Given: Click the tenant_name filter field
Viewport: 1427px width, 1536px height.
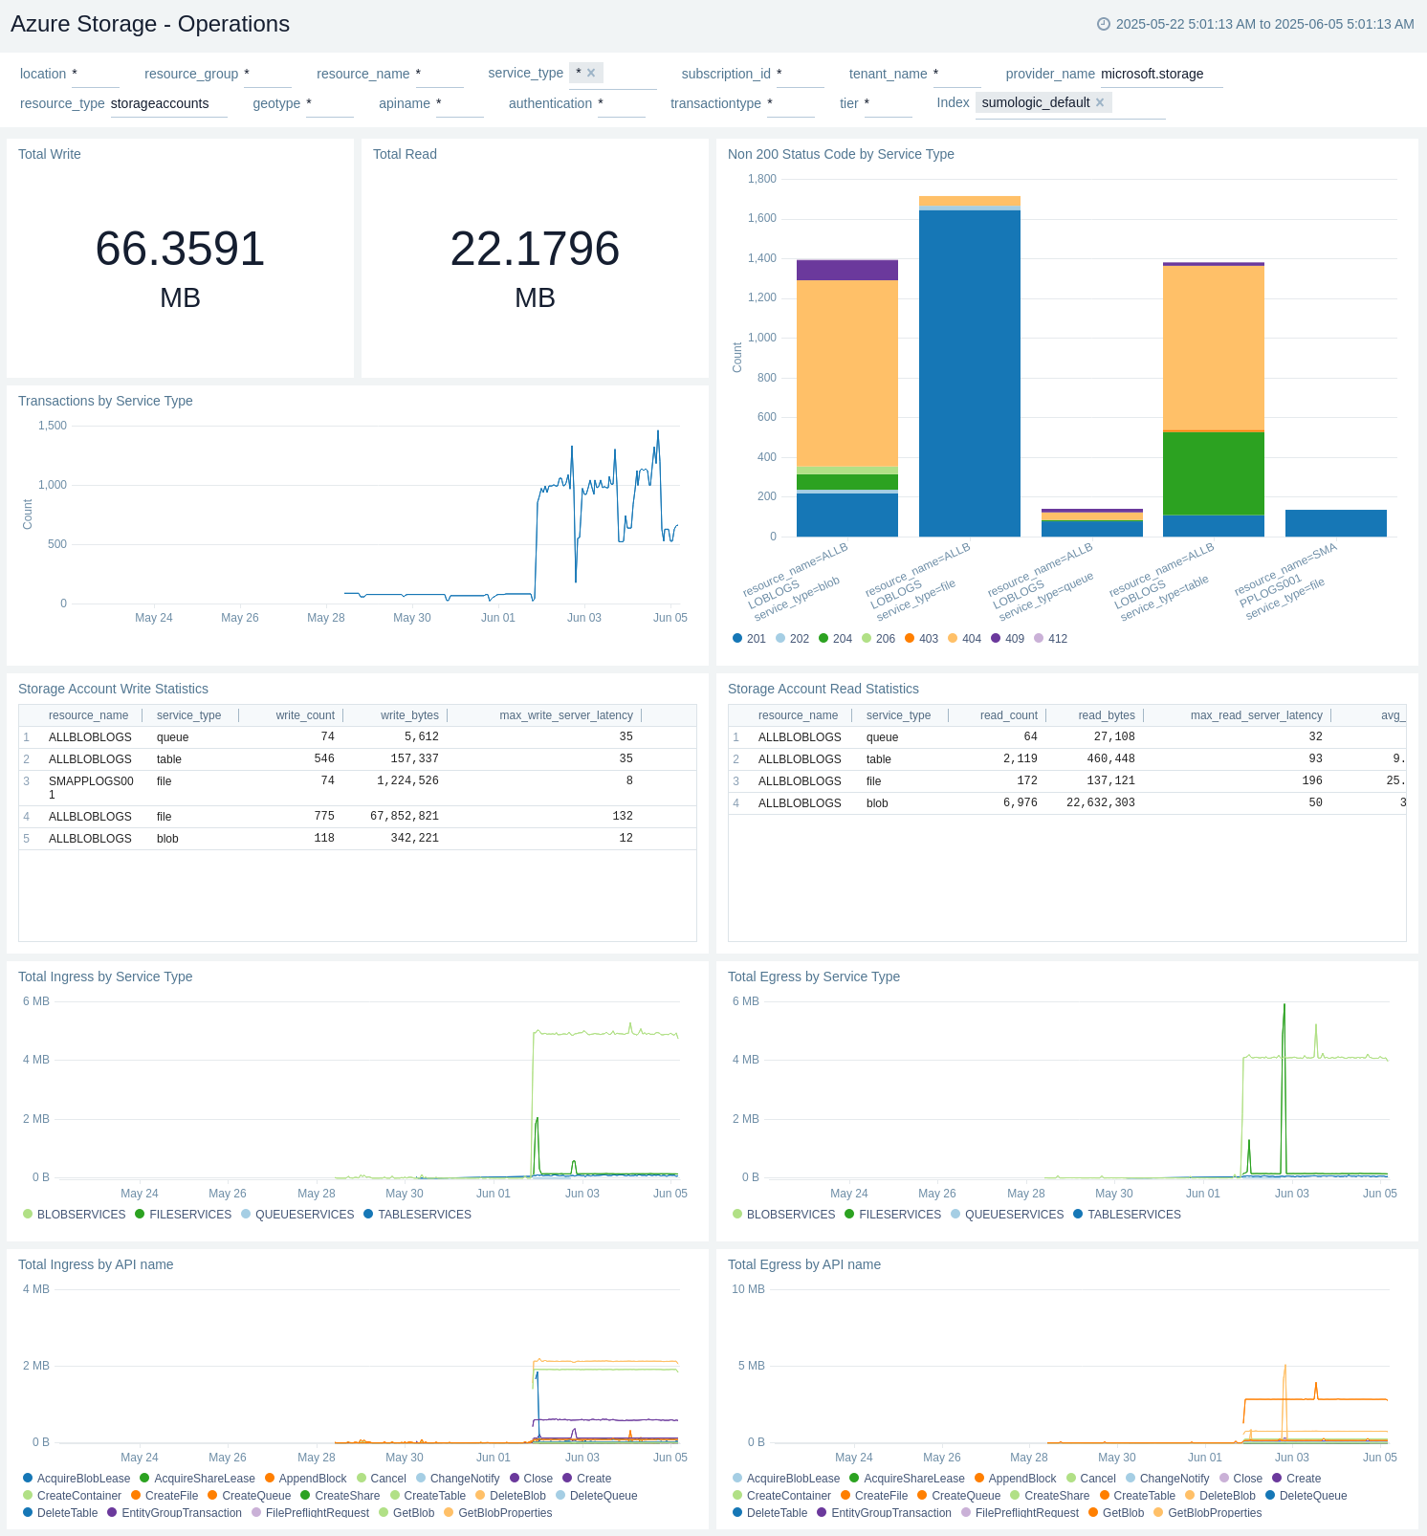Looking at the screenshot, I should 957,75.
